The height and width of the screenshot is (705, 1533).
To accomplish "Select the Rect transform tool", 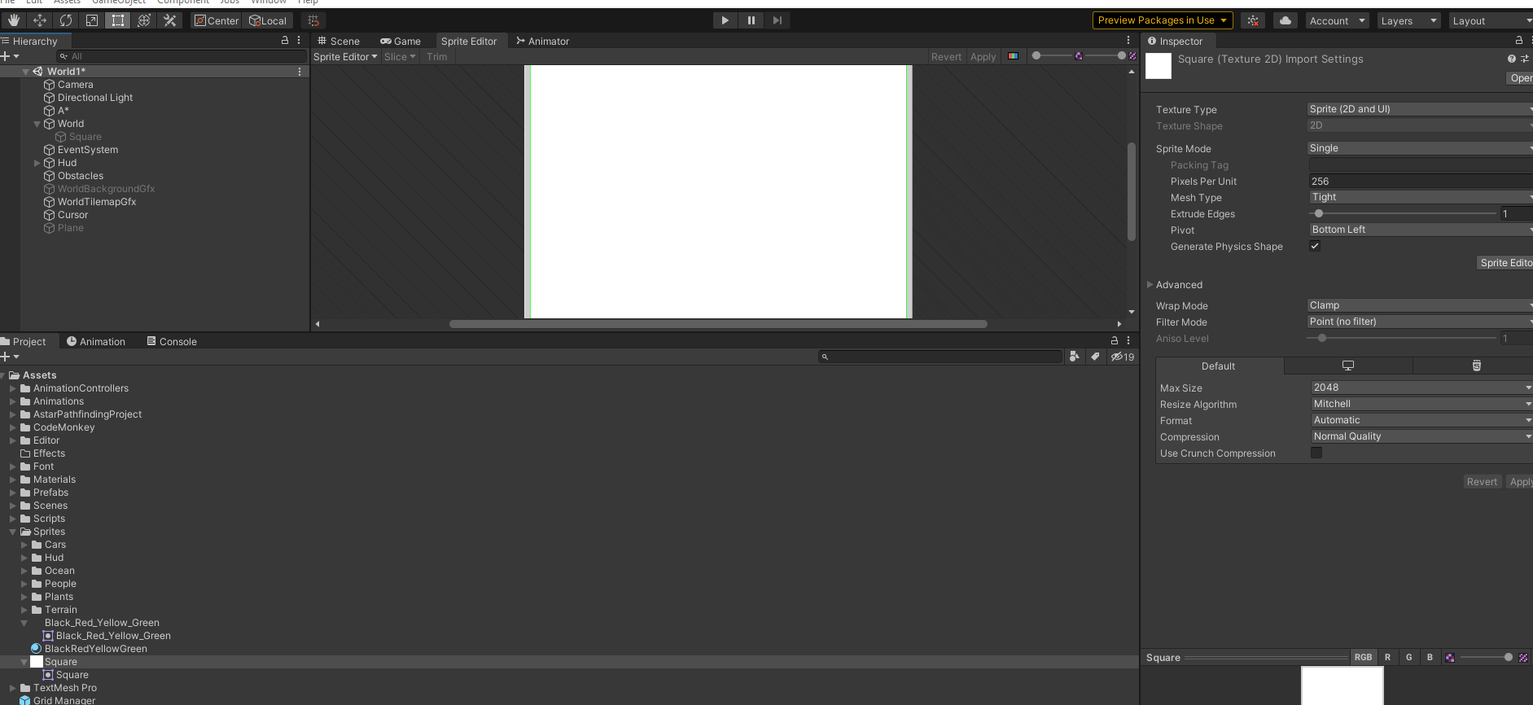I will [x=118, y=20].
